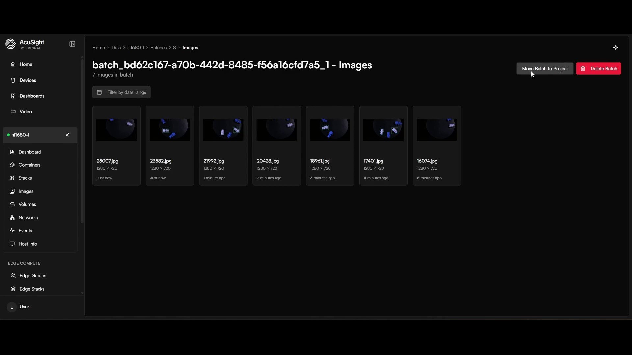Click the AcuSight logo icon
Viewport: 632px width, 355px height.
pyautogui.click(x=11, y=44)
